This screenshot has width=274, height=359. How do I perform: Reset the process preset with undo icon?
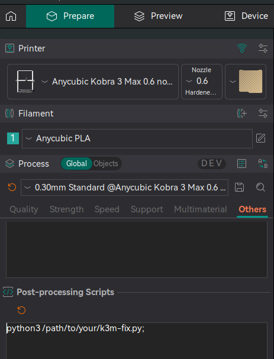point(12,187)
